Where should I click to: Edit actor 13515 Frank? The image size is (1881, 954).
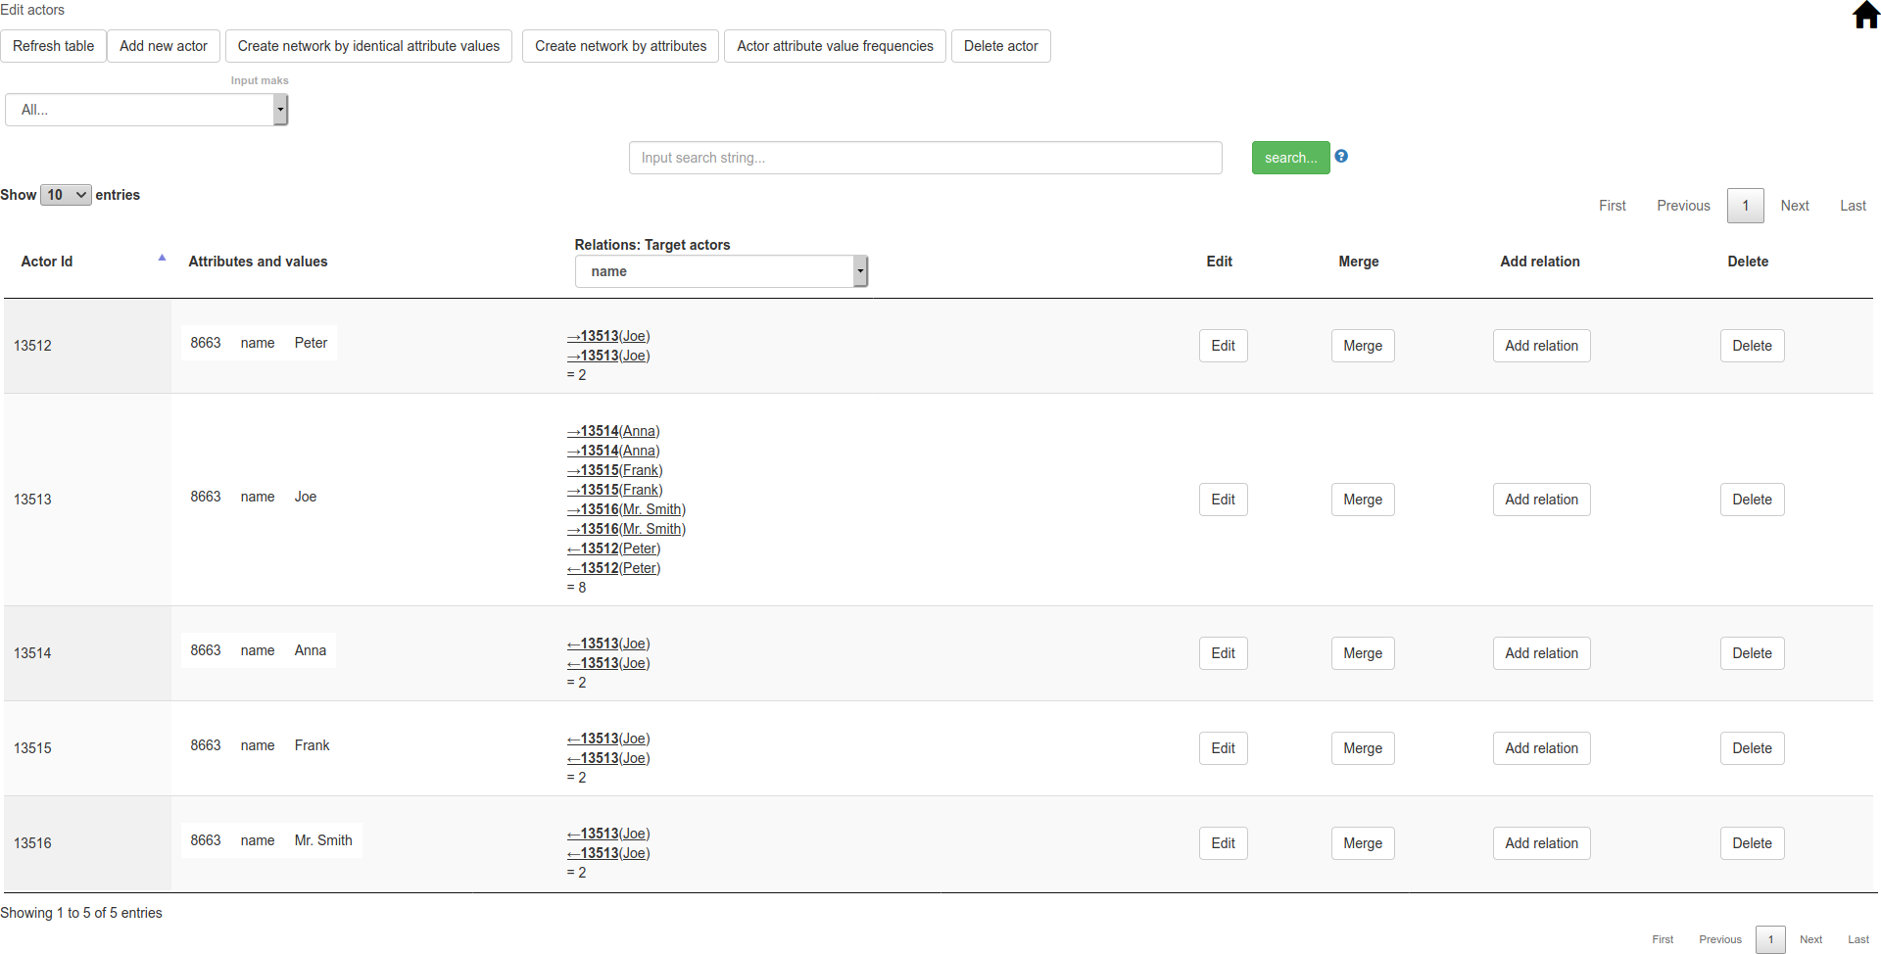[x=1223, y=748]
